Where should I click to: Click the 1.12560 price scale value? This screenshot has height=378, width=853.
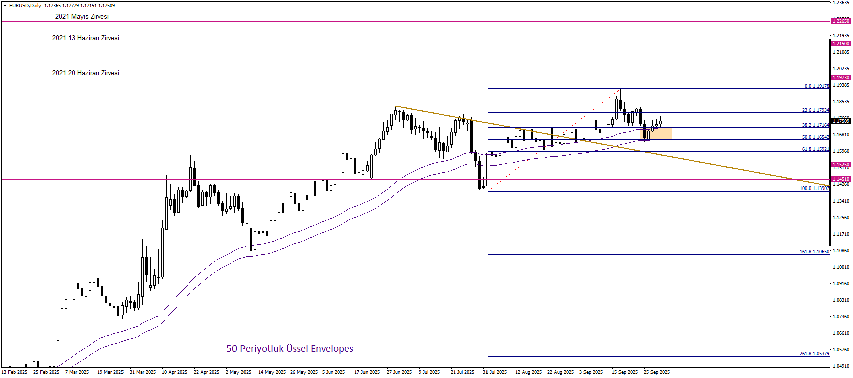(x=841, y=218)
